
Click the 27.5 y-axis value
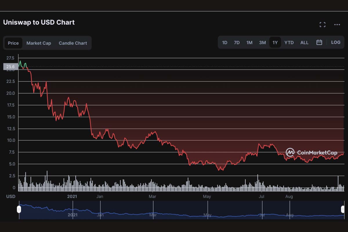tap(10, 58)
